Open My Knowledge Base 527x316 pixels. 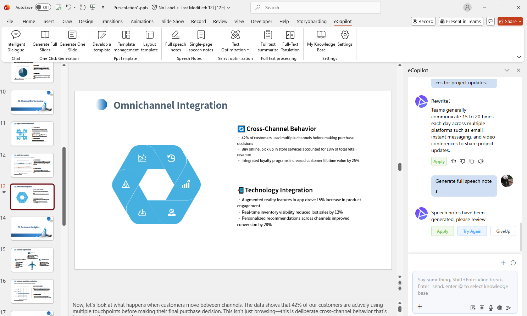coord(321,40)
